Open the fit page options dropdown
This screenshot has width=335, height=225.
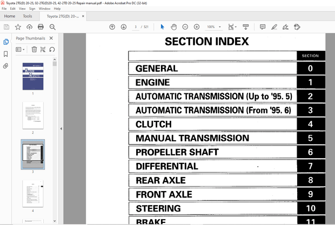click(232, 27)
